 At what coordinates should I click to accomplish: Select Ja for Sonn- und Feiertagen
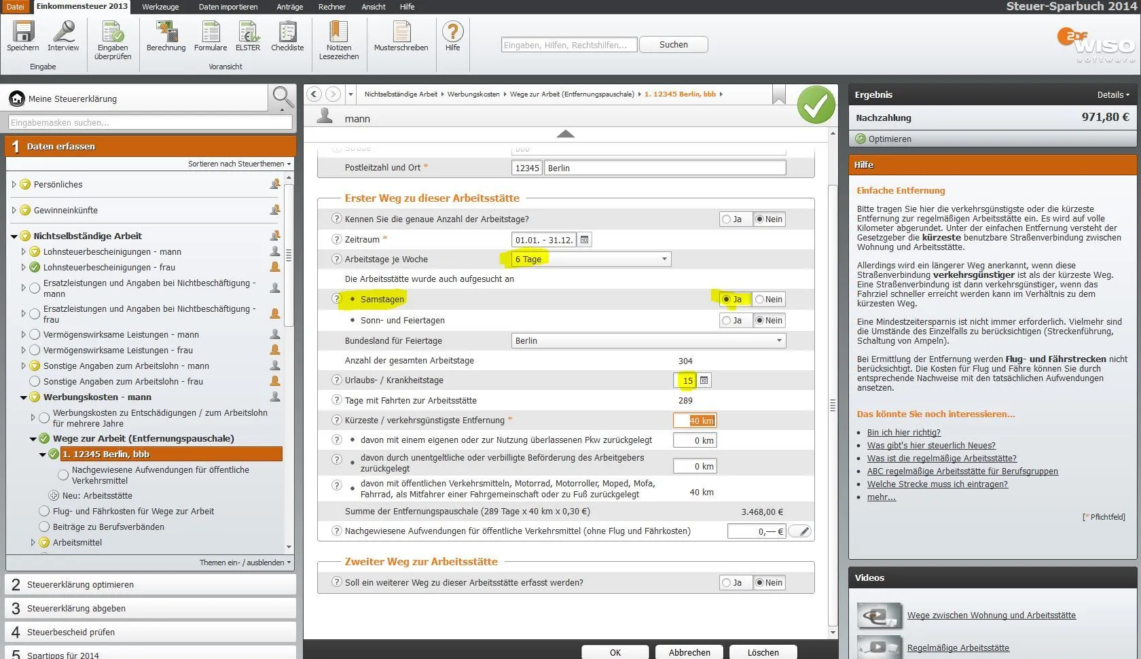(727, 321)
